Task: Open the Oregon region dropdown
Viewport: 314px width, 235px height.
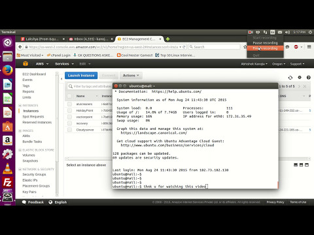Action: pyautogui.click(x=279, y=64)
